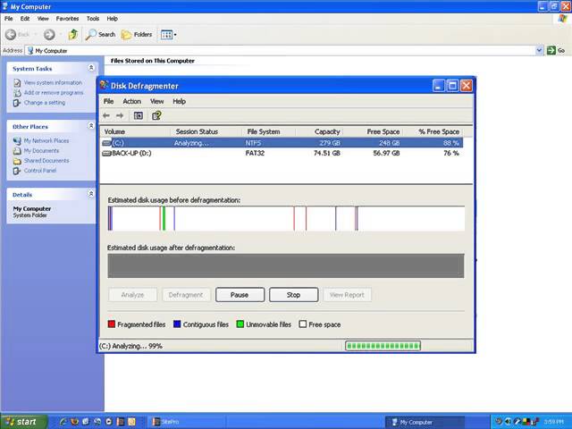Select the (C:) volume row
This screenshot has height=429, width=572.
282,143
